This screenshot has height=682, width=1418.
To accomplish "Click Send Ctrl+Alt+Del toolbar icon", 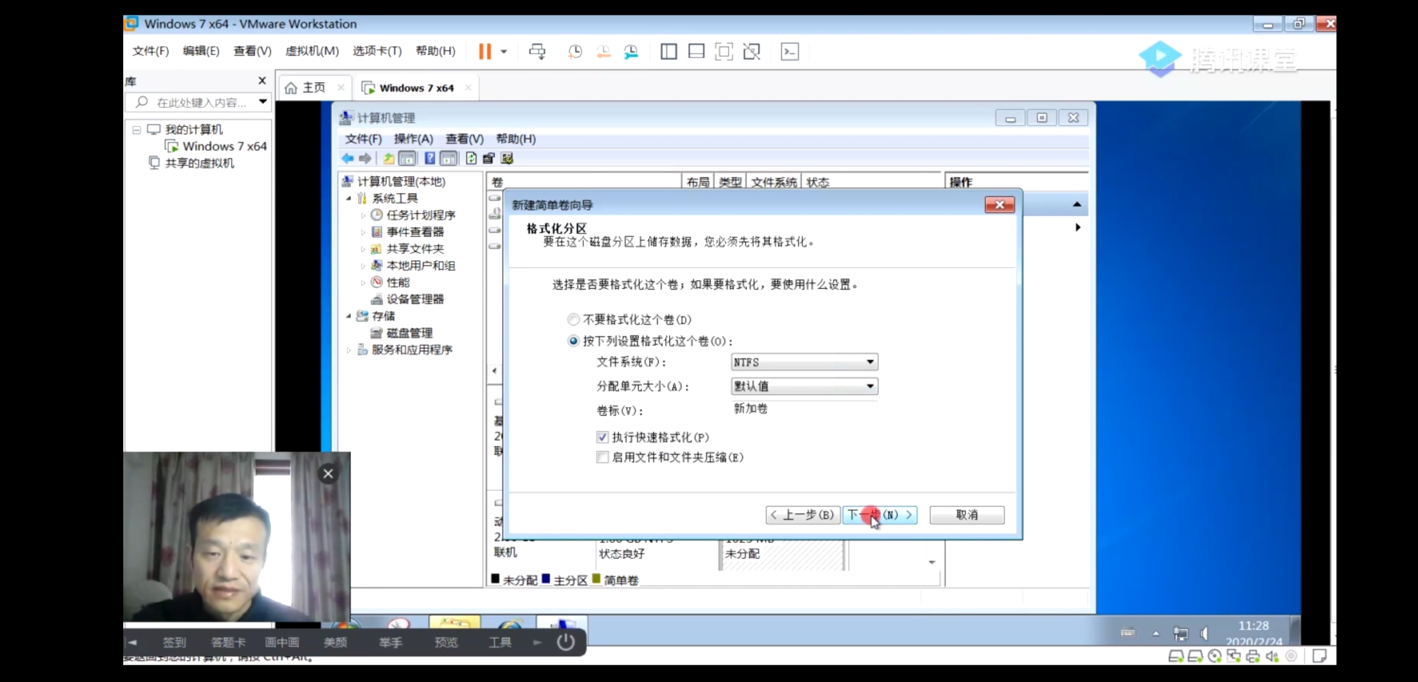I will [537, 52].
